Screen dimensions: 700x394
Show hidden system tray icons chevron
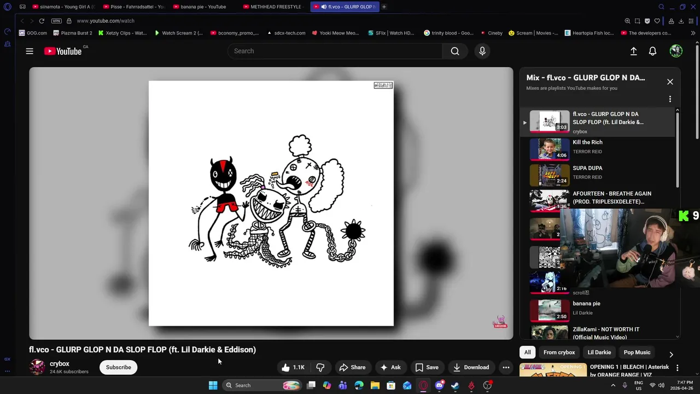[612, 385]
